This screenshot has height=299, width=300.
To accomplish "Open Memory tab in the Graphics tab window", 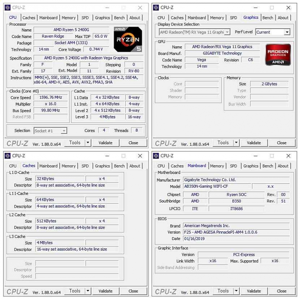I will coord(217,18).
